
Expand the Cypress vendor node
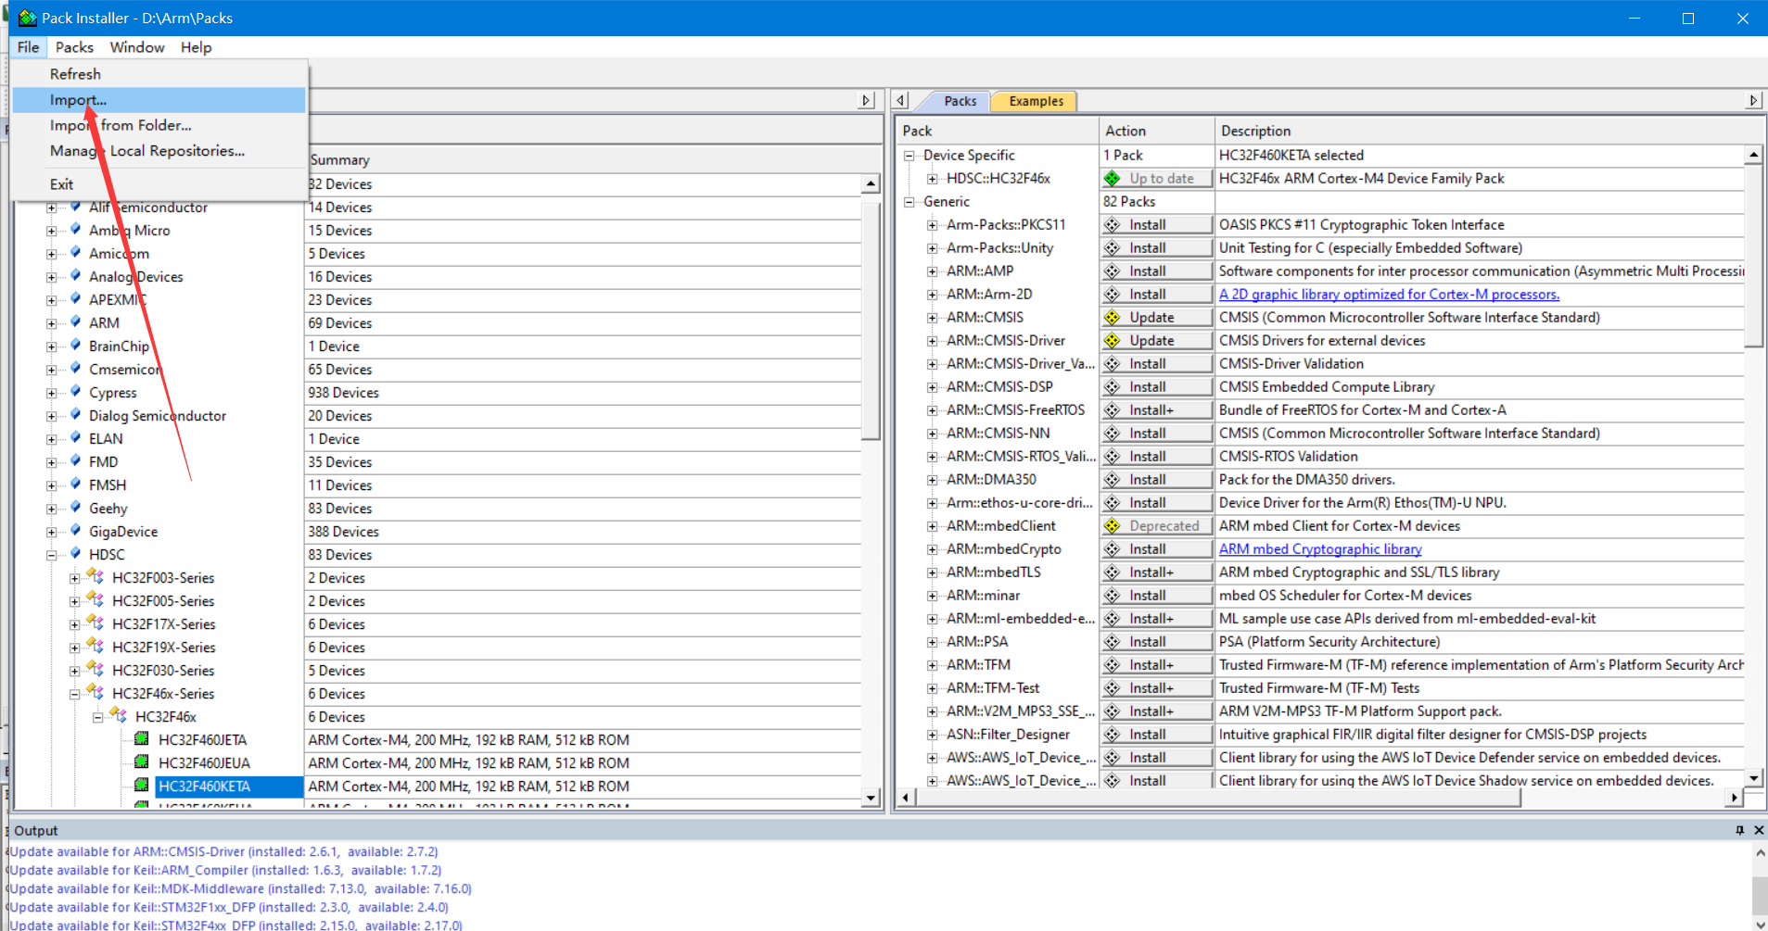click(x=52, y=393)
